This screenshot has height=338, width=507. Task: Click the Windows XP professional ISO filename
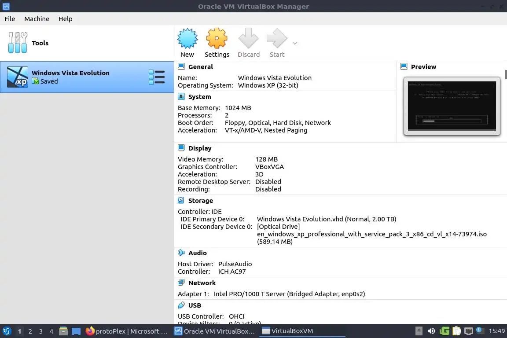[372, 234]
